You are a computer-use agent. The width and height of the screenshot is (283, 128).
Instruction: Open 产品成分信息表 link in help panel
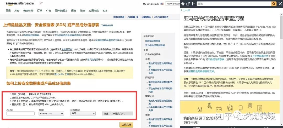216,59
